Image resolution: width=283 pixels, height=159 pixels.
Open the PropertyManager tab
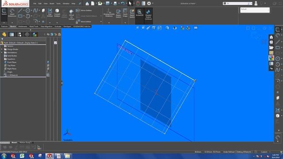pos(12,34)
